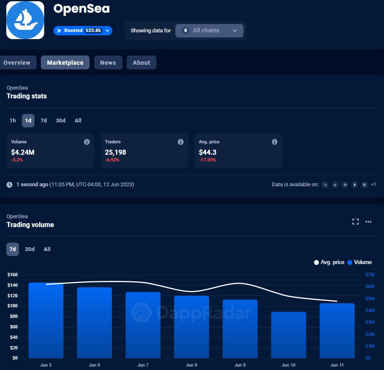Click the chain count badge 8

pyautogui.click(x=185, y=31)
